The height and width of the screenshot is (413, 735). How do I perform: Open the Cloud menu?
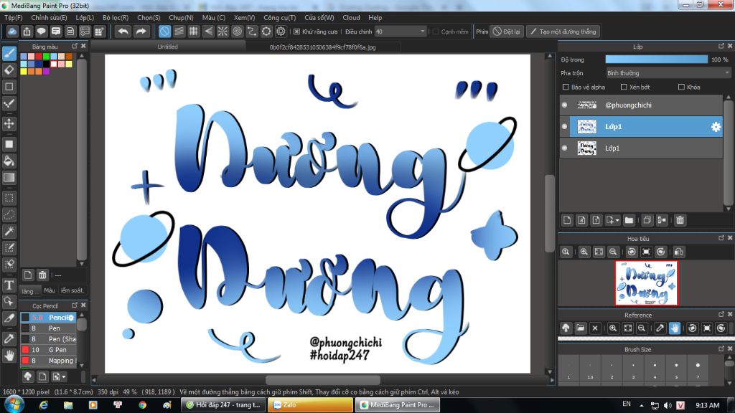click(x=351, y=18)
